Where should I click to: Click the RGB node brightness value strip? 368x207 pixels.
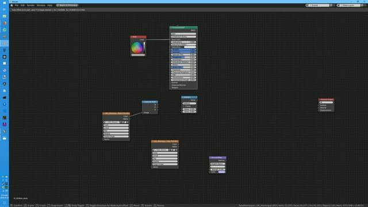pos(144,48)
